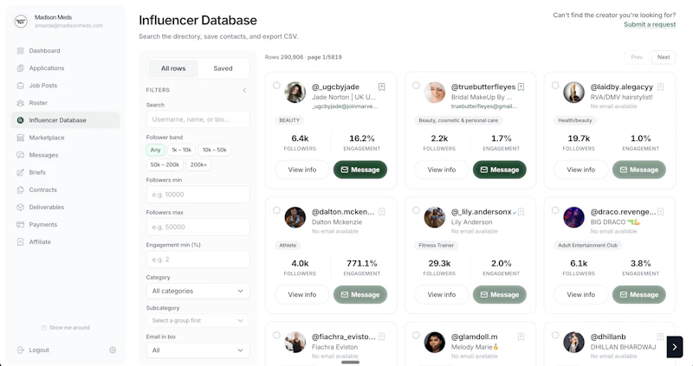Message @truebutterfleyes creator
Viewport: 693px width, 366px height.
[500, 170]
